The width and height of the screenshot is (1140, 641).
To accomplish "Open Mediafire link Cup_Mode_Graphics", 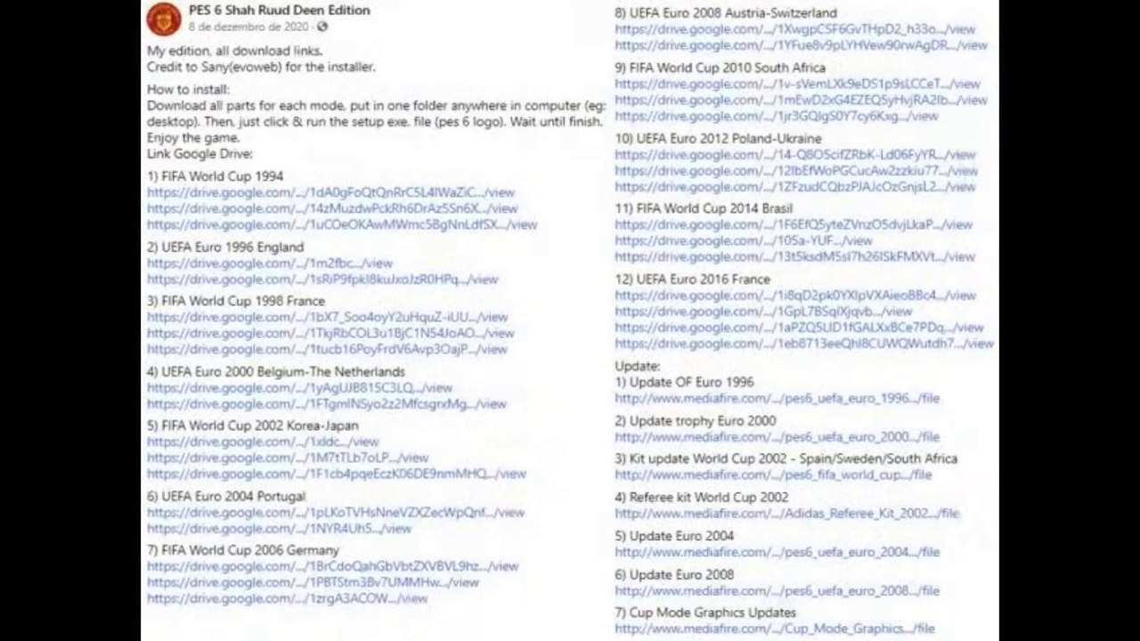I will pos(775,629).
